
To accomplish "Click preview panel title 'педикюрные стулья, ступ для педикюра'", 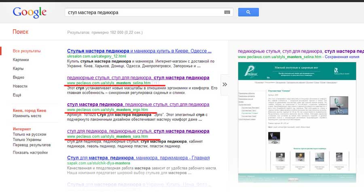I will point(301,51).
